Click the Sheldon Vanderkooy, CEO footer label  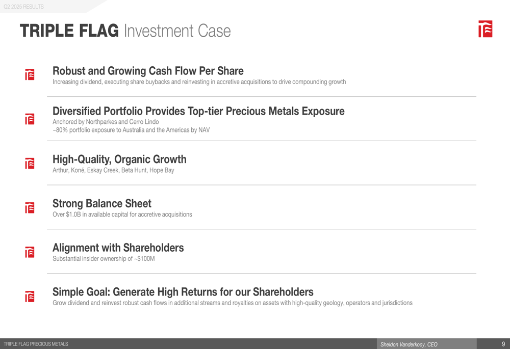click(409, 344)
